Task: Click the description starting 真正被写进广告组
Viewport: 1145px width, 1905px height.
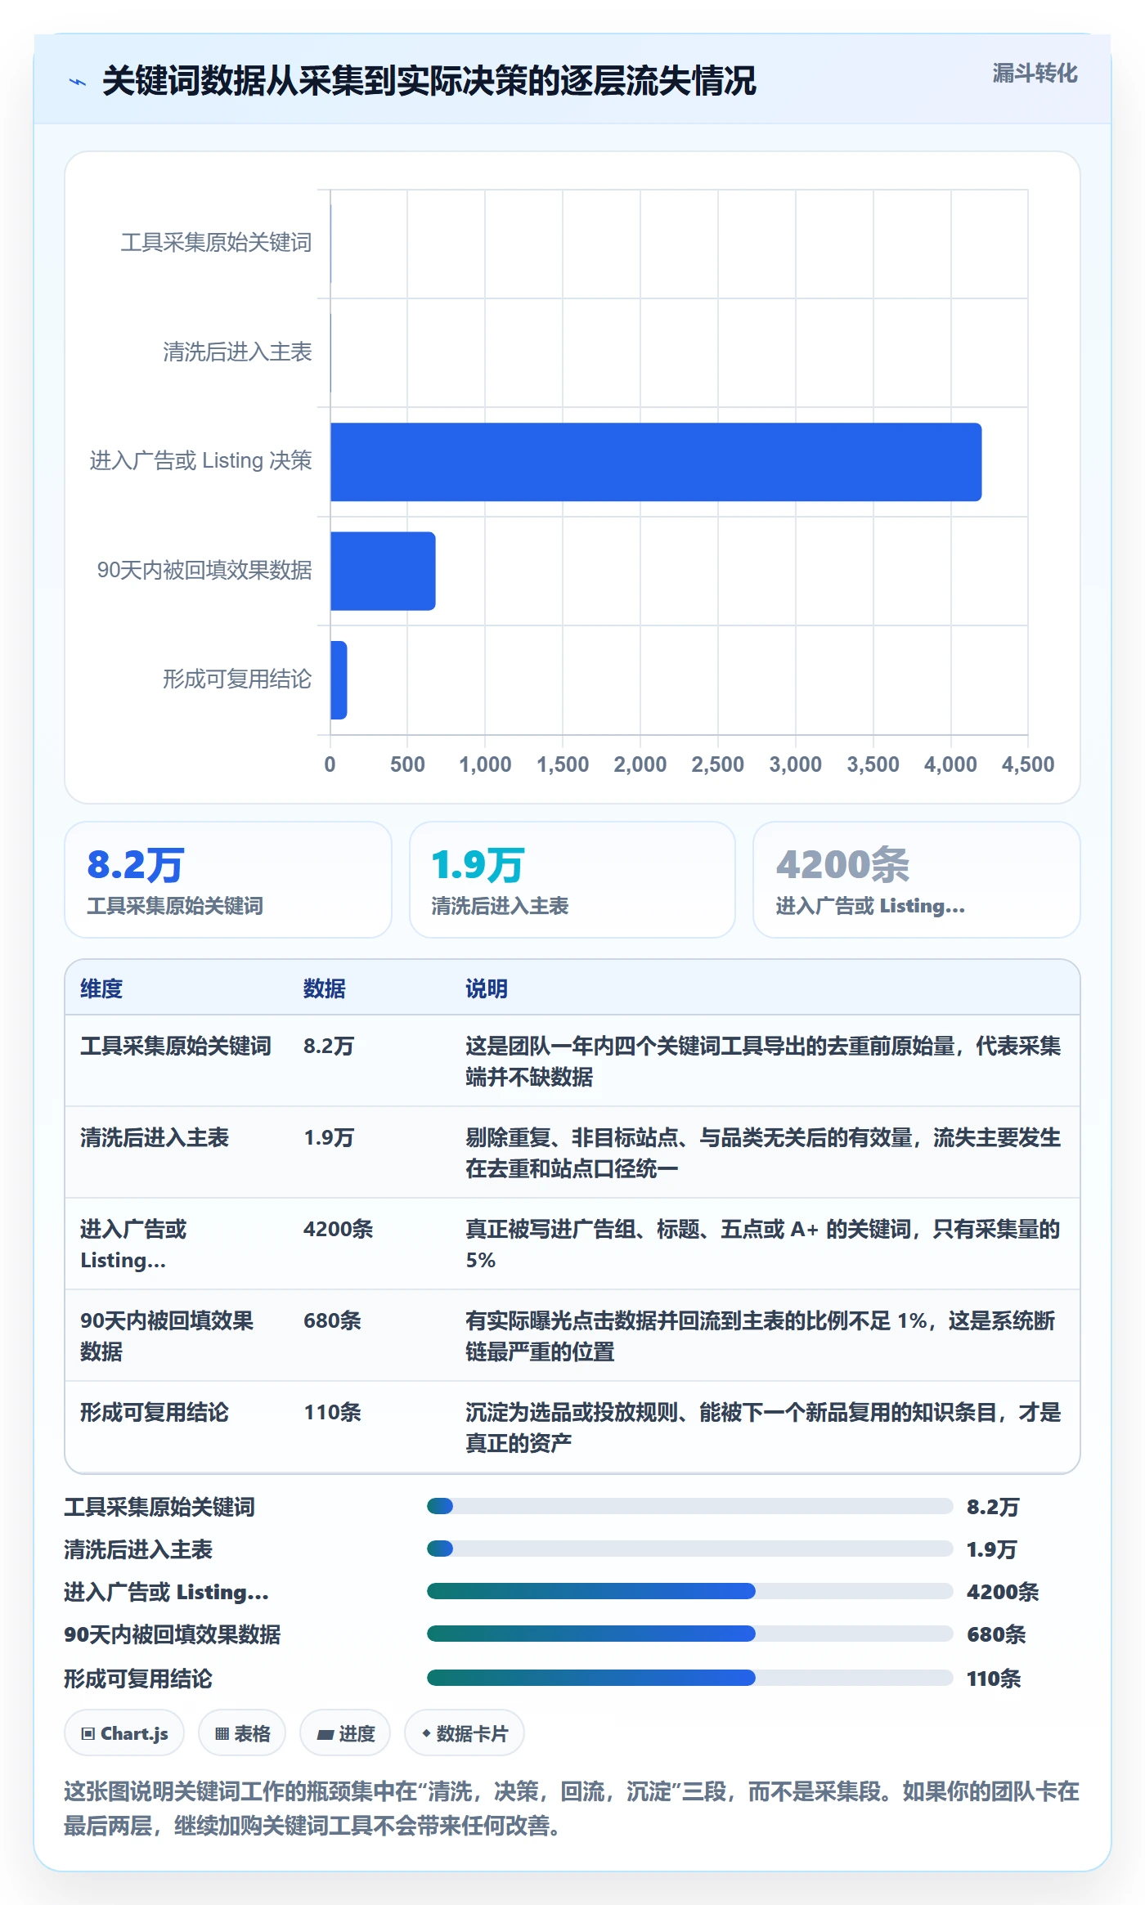Action: (763, 1244)
